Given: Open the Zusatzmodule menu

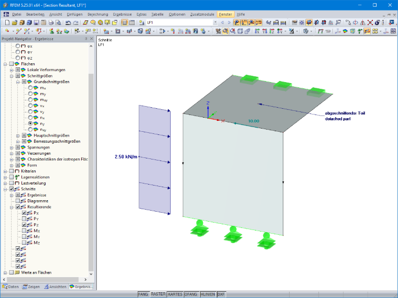Looking at the screenshot, I should tap(202, 15).
